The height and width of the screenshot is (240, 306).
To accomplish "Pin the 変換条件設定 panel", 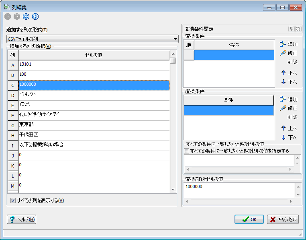I will [291, 29].
